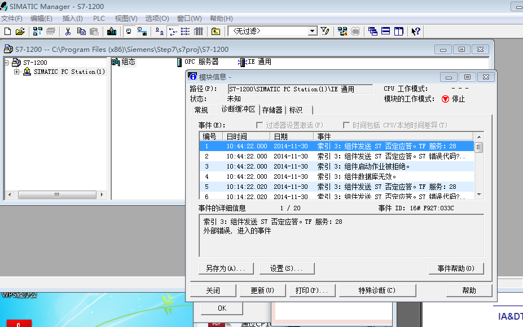This screenshot has width=523, height=327.
Task: Create a new project via toolbar icon
Action: (8, 32)
